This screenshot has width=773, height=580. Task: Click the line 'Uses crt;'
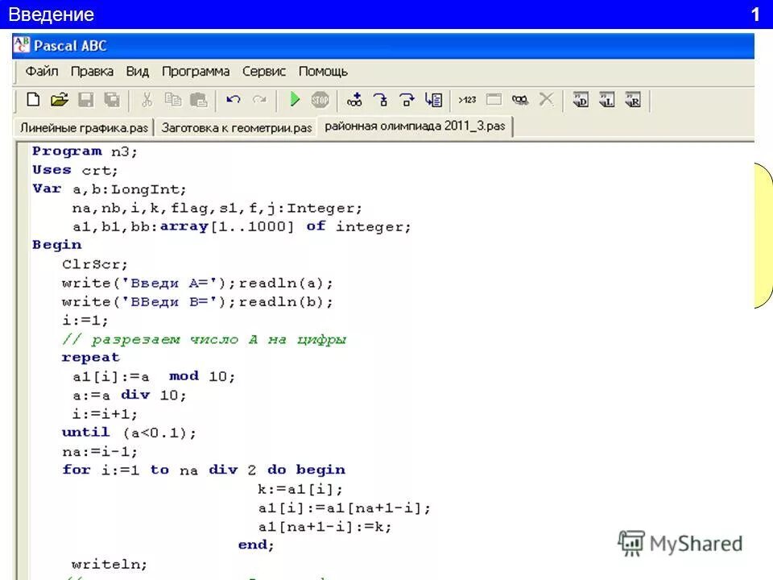75,170
